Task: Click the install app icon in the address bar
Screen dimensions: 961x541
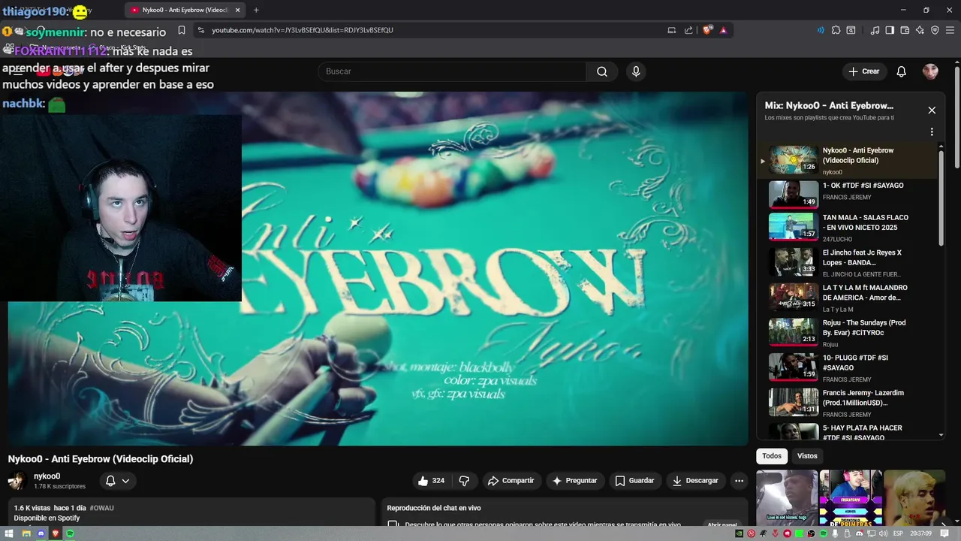Action: pos(672,30)
